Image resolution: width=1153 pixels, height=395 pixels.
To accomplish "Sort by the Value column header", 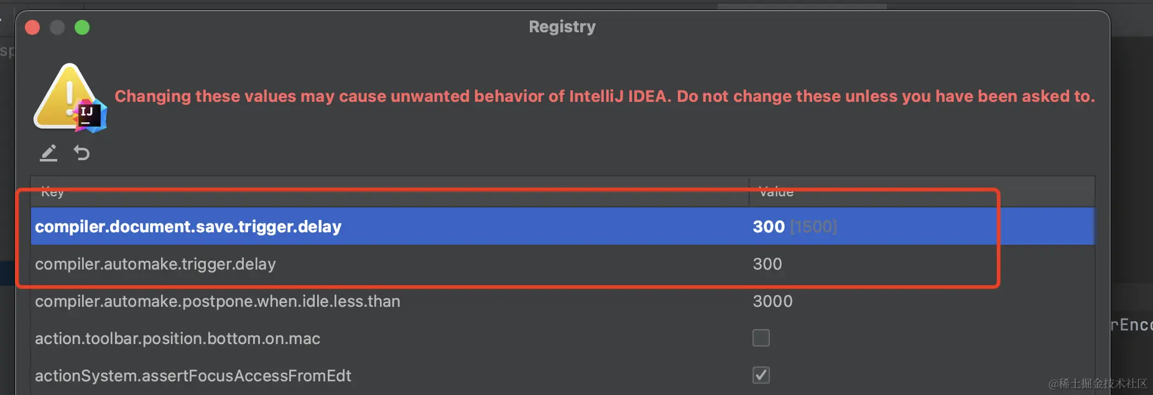I will pyautogui.click(x=776, y=192).
